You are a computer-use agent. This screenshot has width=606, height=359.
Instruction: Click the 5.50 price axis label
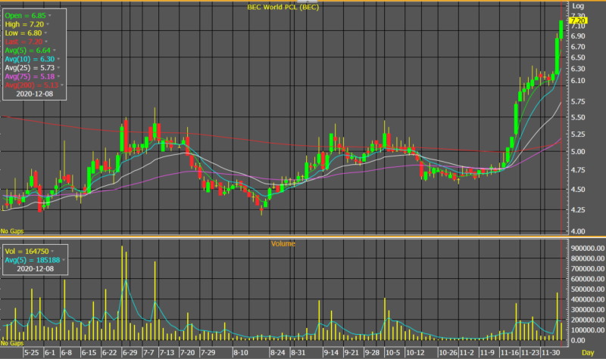point(578,118)
